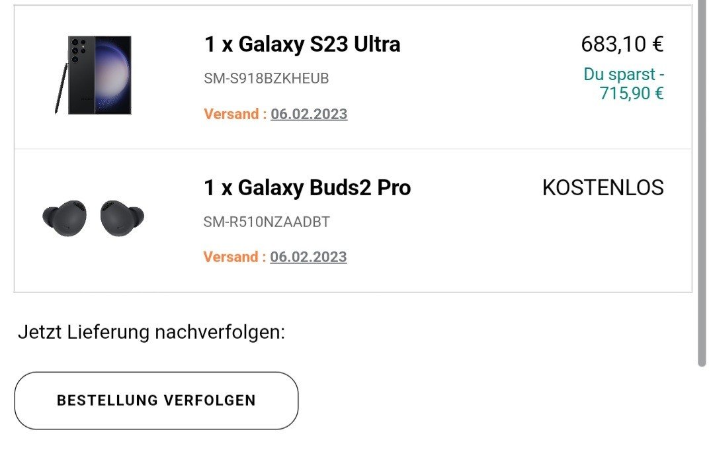
Task: Click the 683,10 € price
Action: click(x=622, y=44)
